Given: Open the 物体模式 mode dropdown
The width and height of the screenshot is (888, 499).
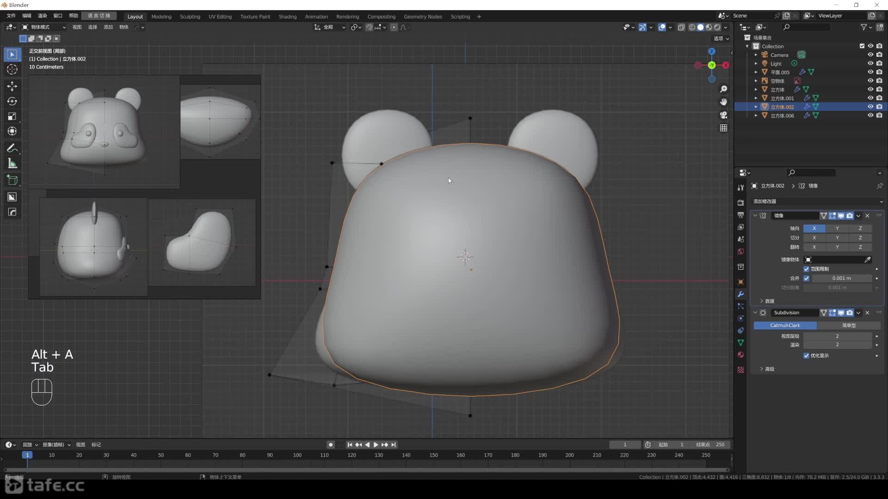Looking at the screenshot, I should [44, 27].
